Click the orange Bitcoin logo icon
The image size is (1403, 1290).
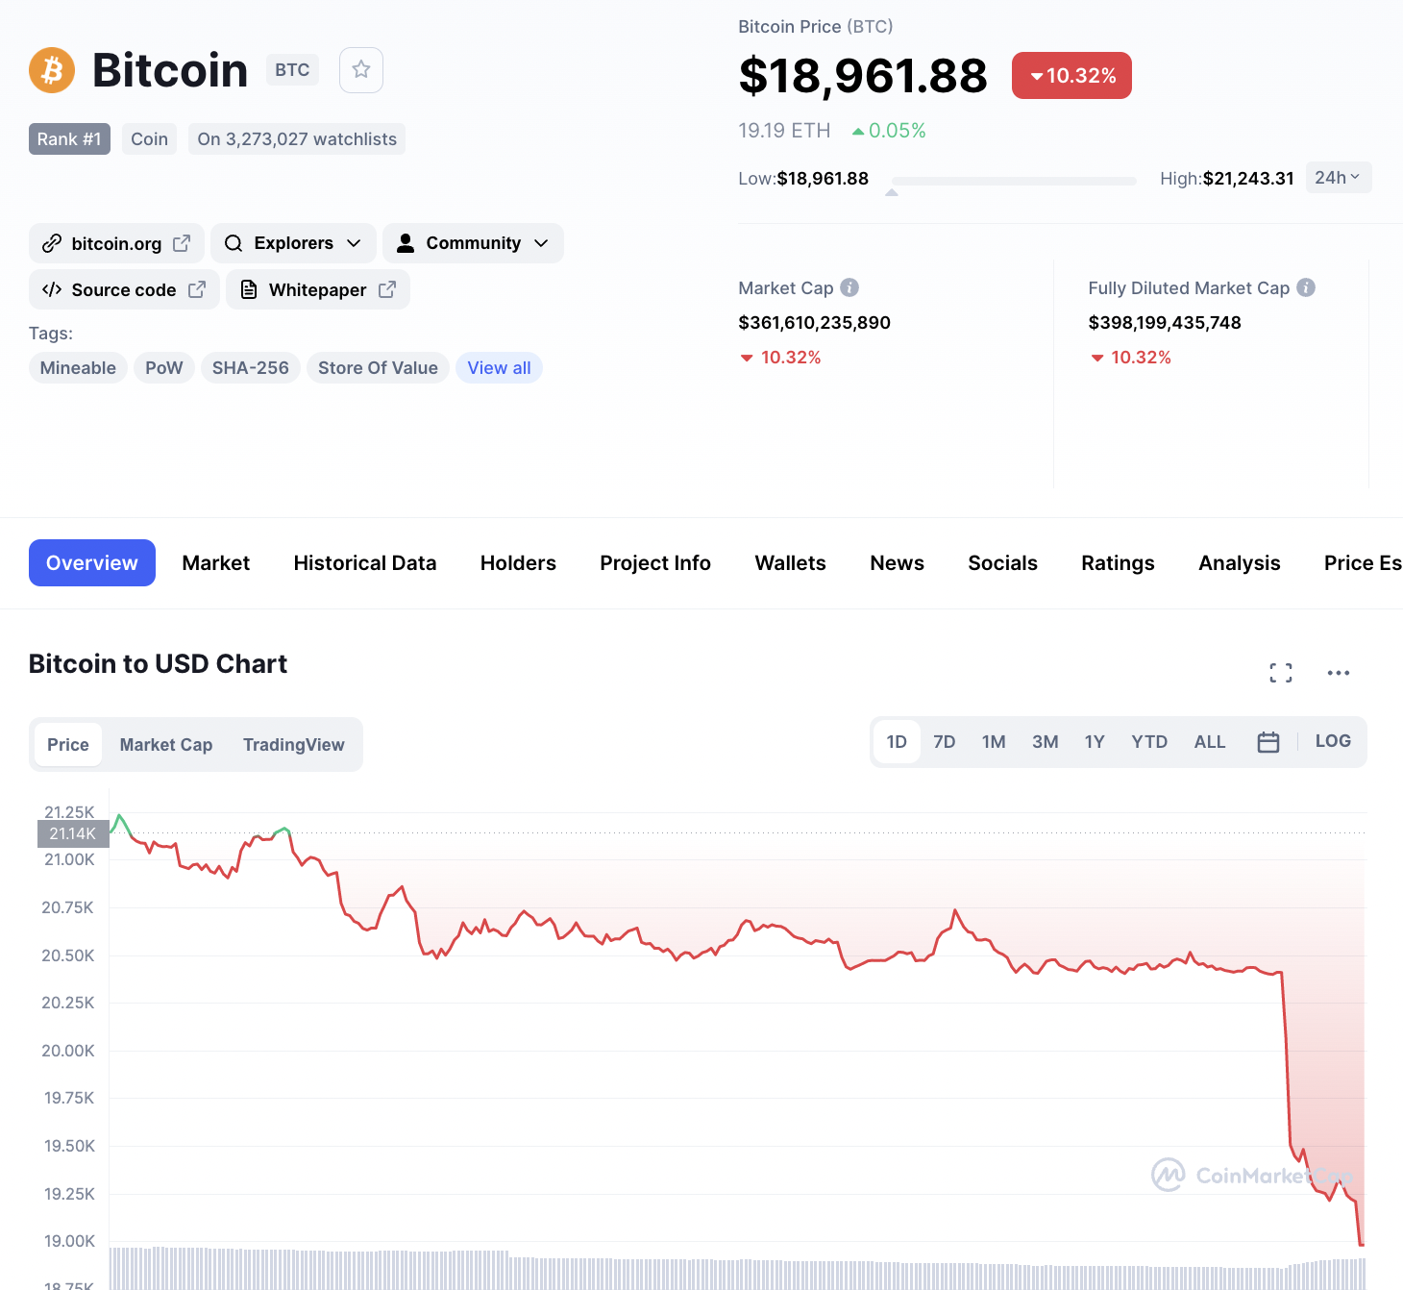52,70
